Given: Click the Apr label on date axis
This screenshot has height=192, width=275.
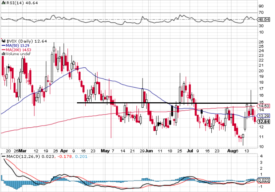Looking at the screenshot, I should pyautogui.click(x=64, y=151).
